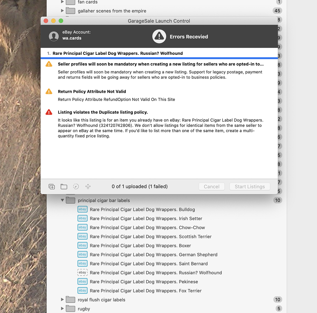Screen dimensions: 317x313
Task: Select the Saint Bernard listing in the tree
Action: pos(149,264)
